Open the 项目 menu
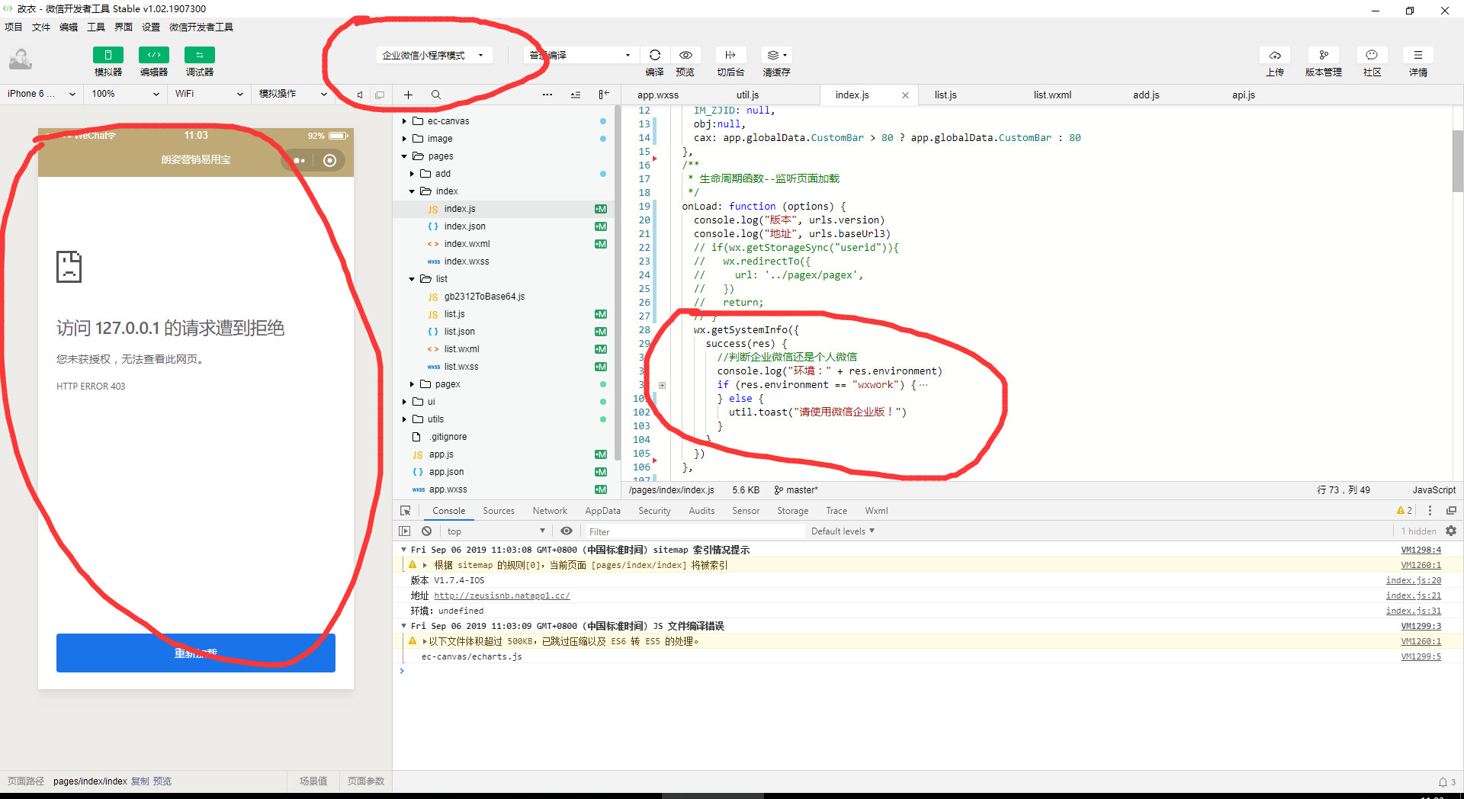 [14, 27]
